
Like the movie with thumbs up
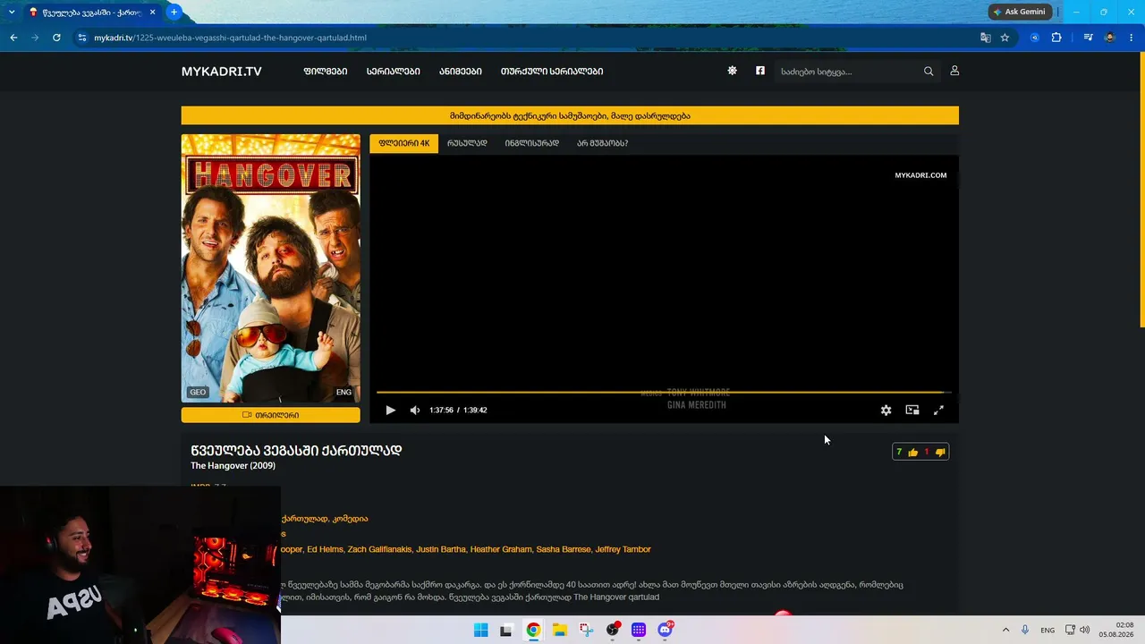(912, 453)
